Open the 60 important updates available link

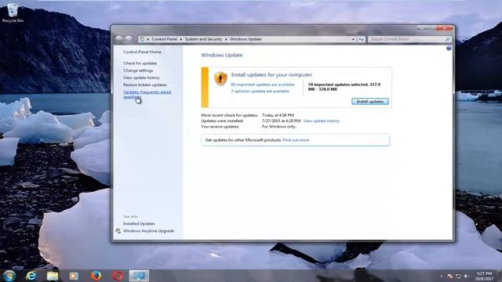coord(263,85)
